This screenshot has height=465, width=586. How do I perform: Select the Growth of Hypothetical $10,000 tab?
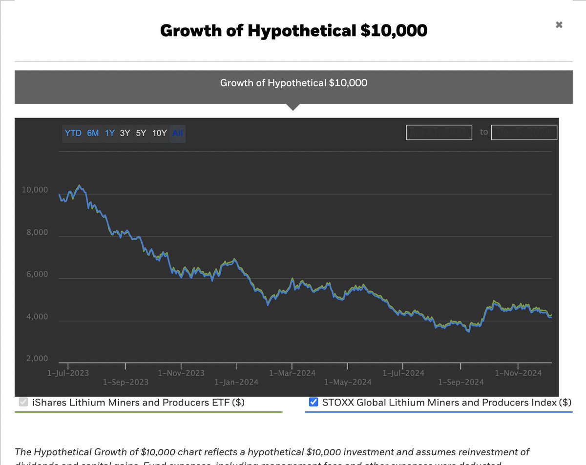(293, 87)
